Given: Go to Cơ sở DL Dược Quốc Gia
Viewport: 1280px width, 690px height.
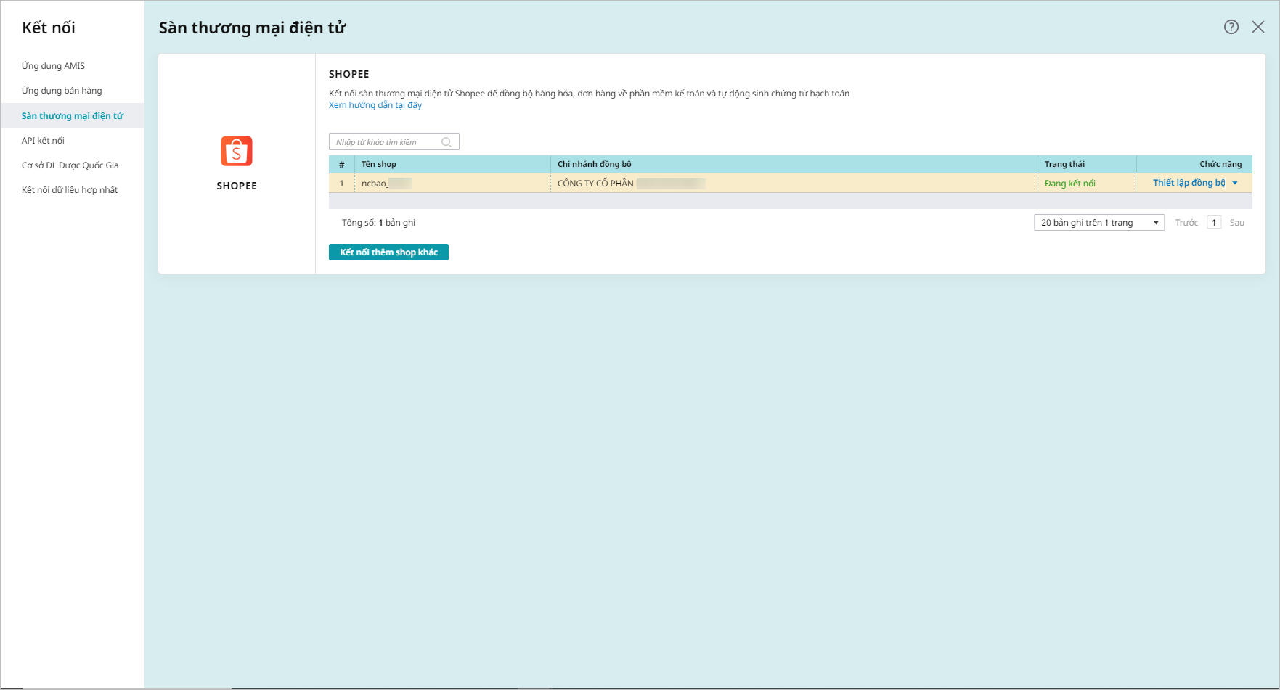Looking at the screenshot, I should [x=70, y=165].
